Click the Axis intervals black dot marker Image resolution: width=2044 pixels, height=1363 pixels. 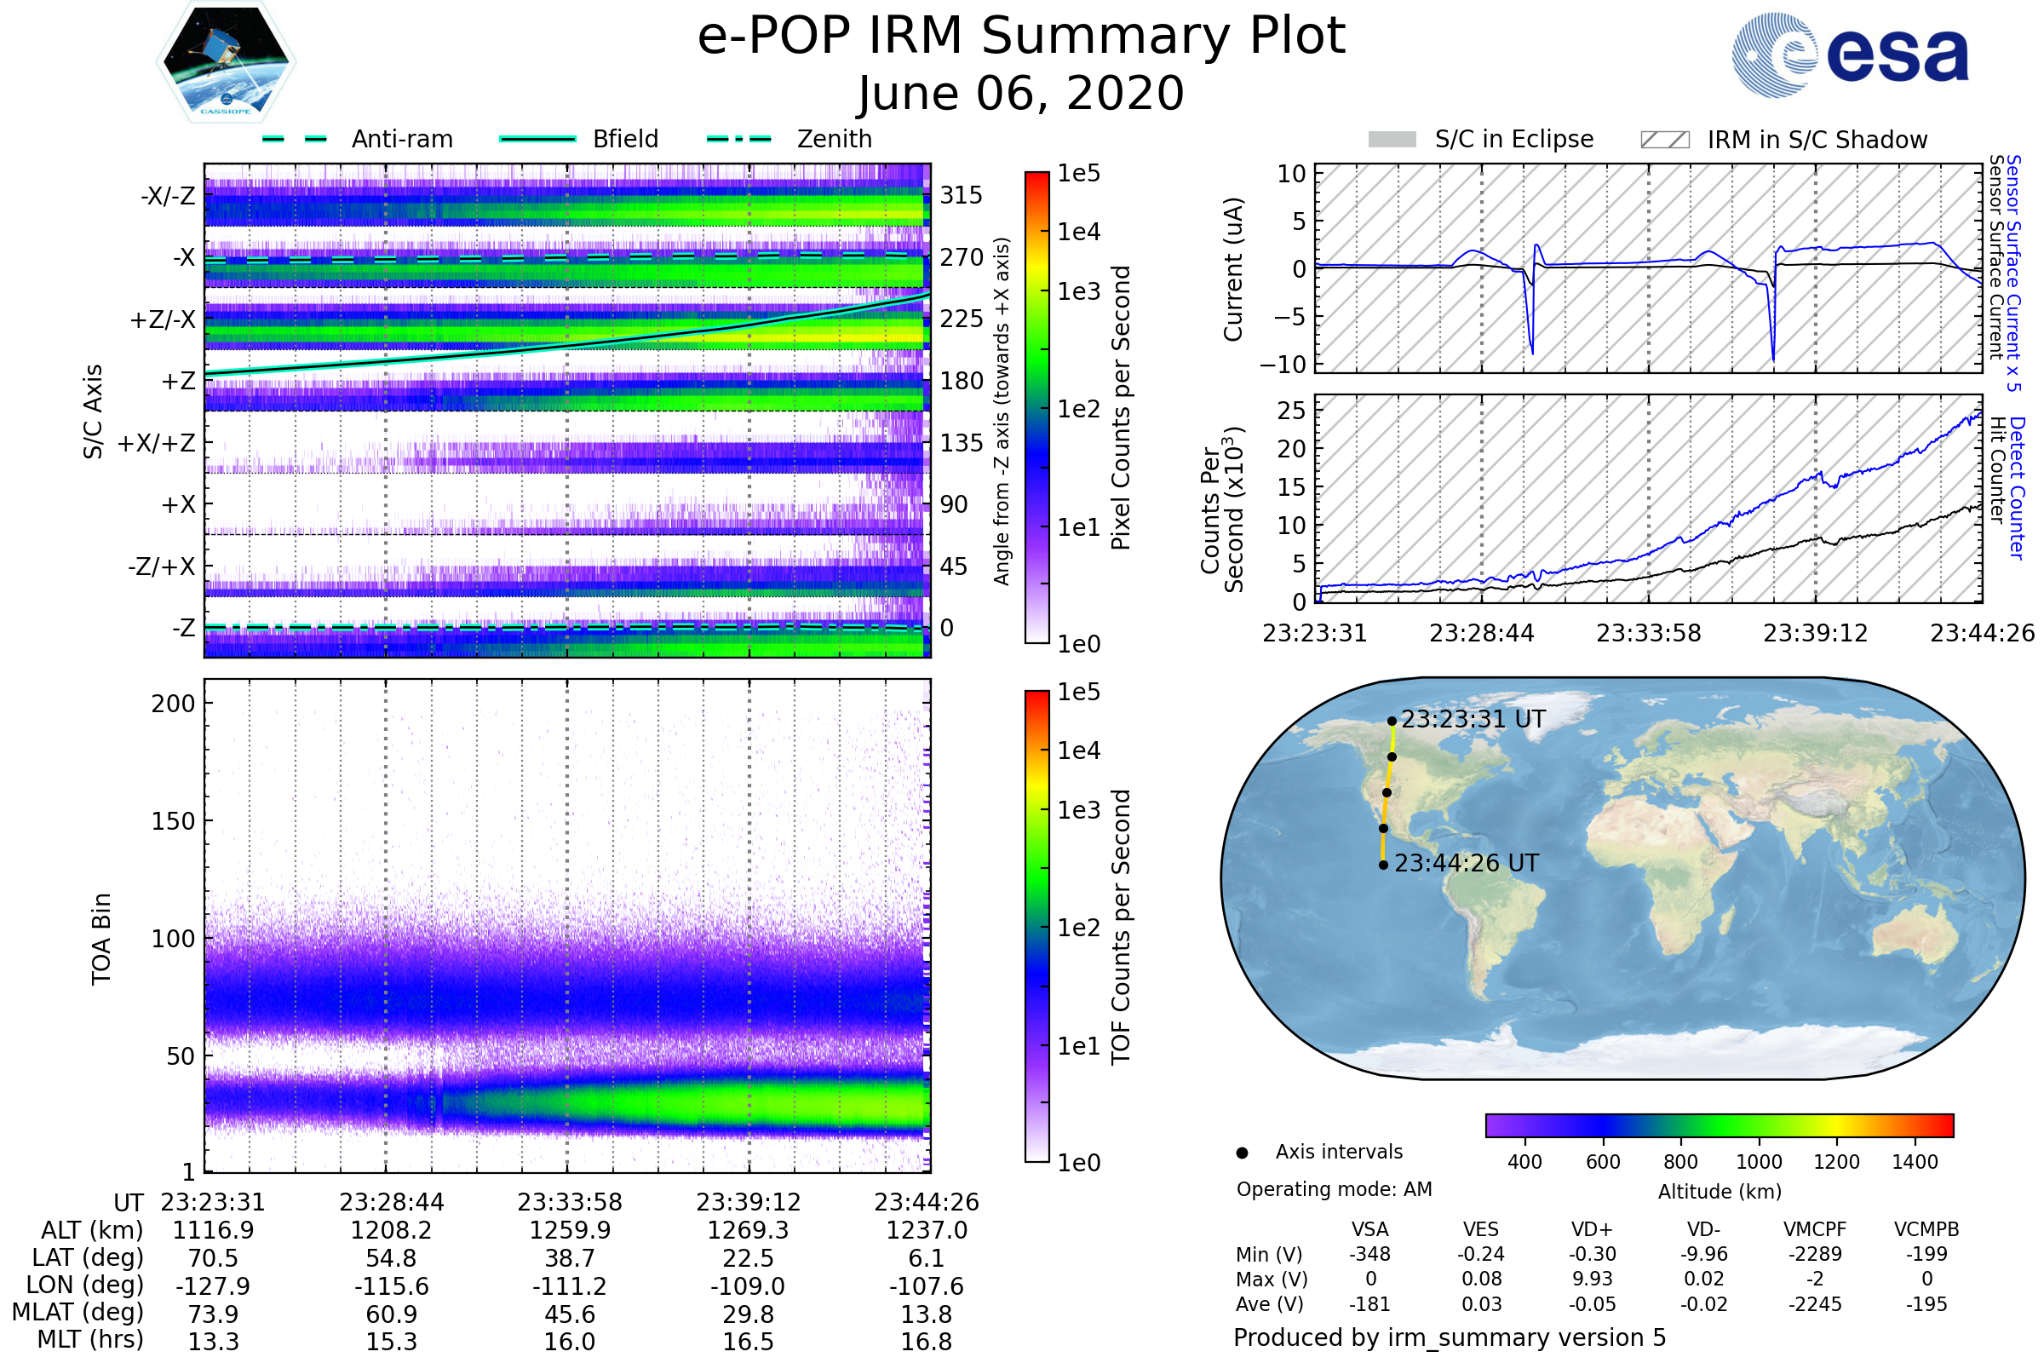click(x=1242, y=1153)
